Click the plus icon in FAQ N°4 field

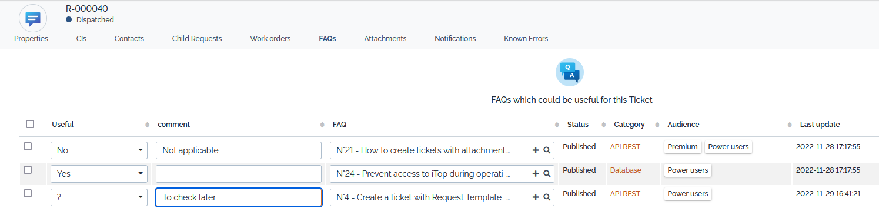536,197
